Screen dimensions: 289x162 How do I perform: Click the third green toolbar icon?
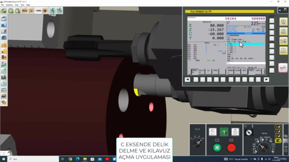tap(17, 11)
